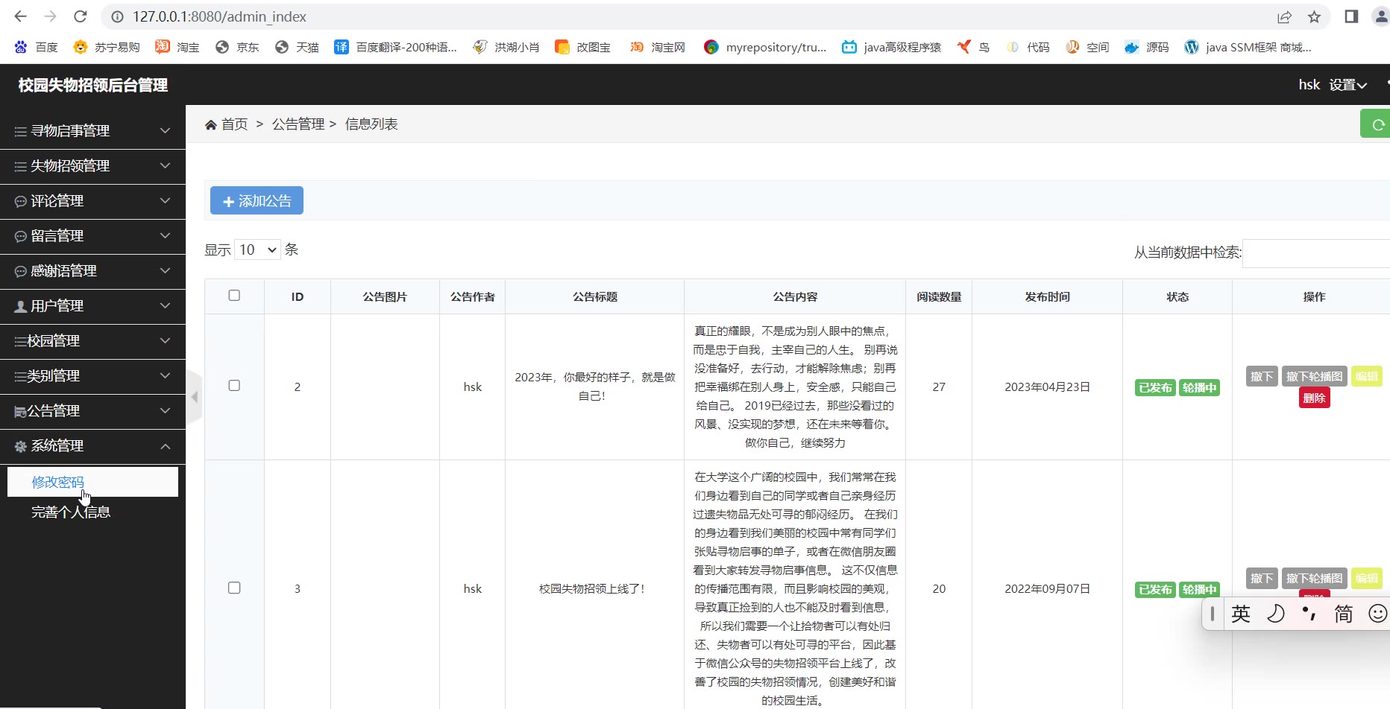Click the green refresh button icon

tap(1377, 124)
